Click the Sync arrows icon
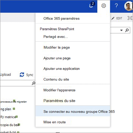 pos(22,75)
